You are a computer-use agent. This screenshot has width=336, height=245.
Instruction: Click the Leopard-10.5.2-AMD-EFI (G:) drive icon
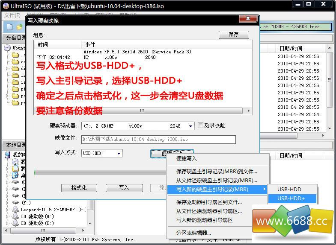(15, 210)
